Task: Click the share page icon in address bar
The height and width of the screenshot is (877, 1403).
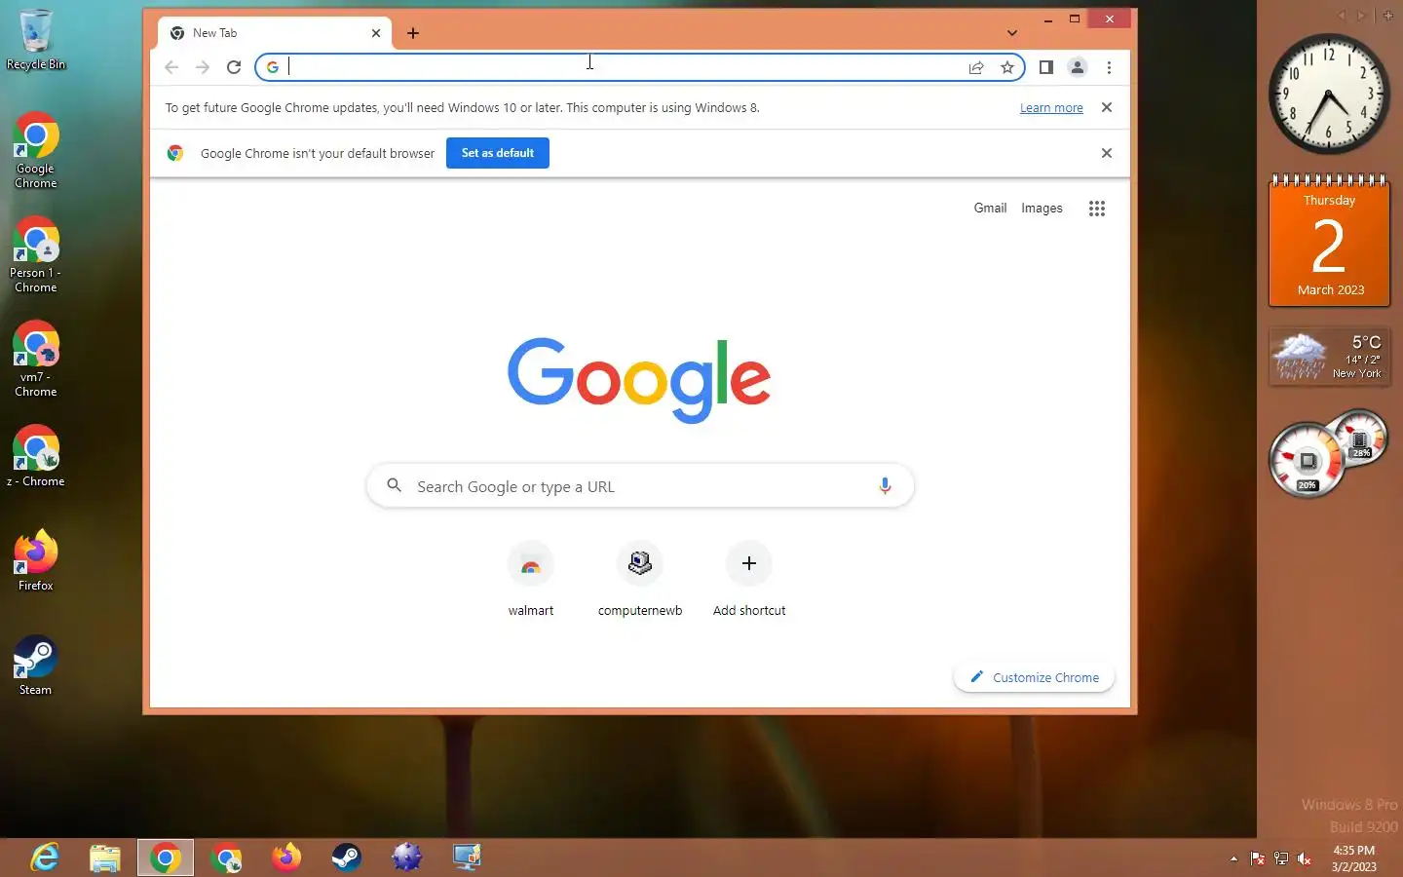Action: coord(976,67)
